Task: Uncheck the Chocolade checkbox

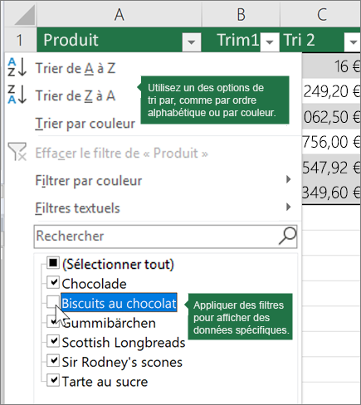Action: (53, 282)
